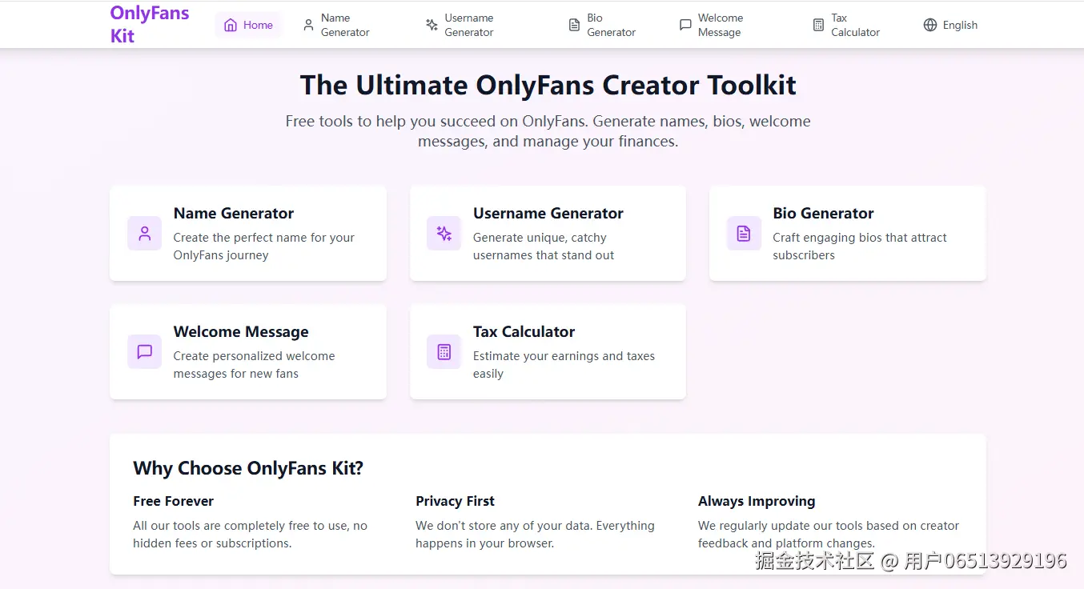
Task: Click "The Ultimate OnlyFans Creator Toolkit" heading
Action: (x=548, y=85)
